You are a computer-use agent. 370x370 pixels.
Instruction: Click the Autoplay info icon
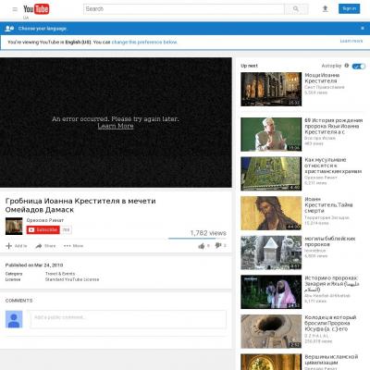tap(347, 66)
